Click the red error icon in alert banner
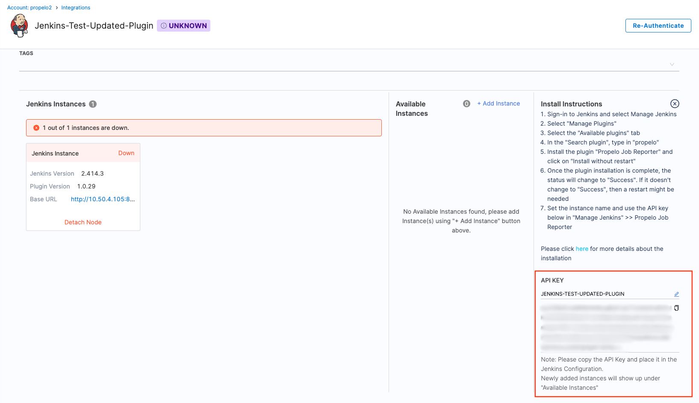The image size is (699, 403). pyautogui.click(x=36, y=128)
